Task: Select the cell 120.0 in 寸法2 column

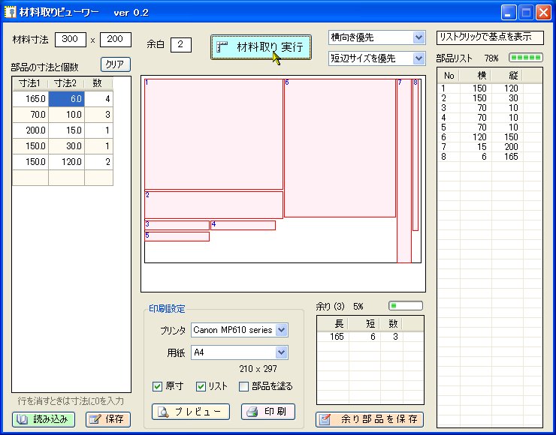Action: (66, 162)
